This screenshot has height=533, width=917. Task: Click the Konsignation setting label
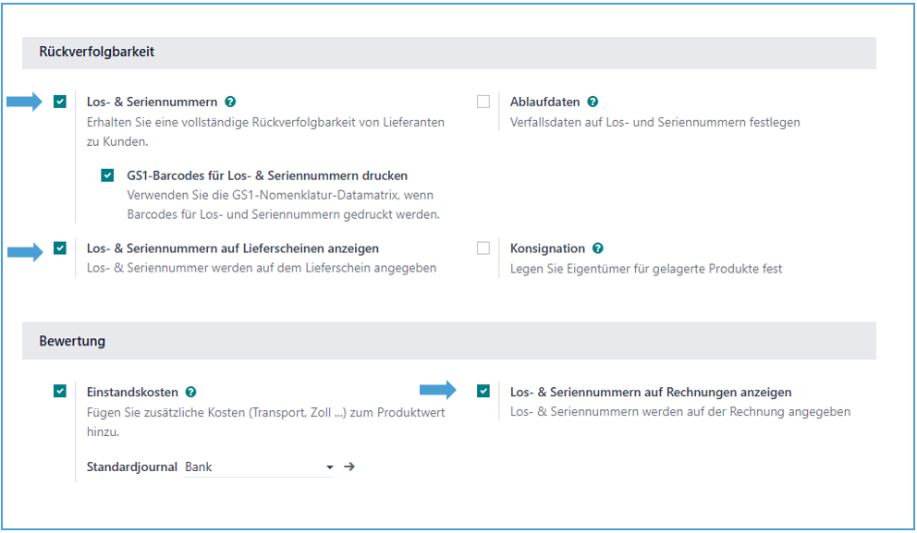(x=547, y=248)
